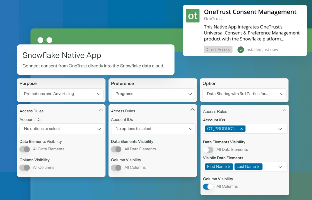Disable the enabled All Columns toggle
The width and height of the screenshot is (312, 200).
(208, 187)
